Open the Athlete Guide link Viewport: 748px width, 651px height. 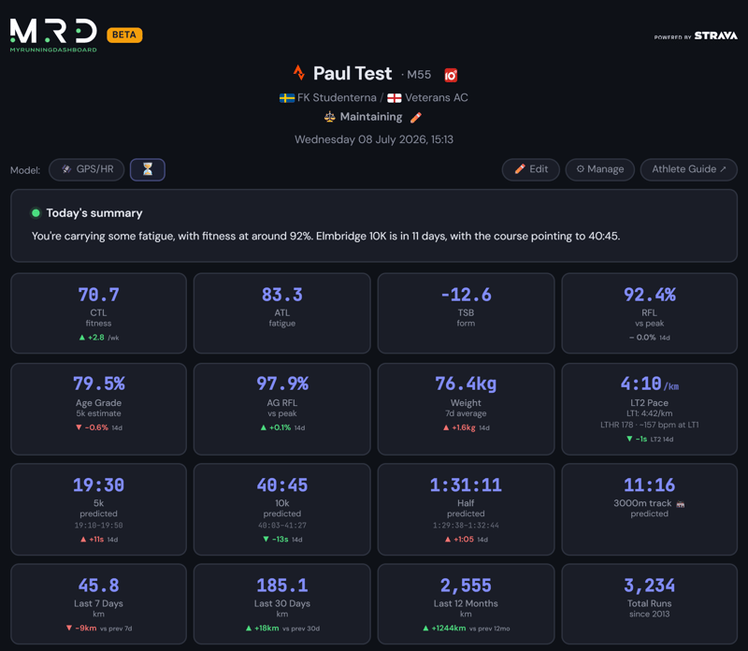689,169
